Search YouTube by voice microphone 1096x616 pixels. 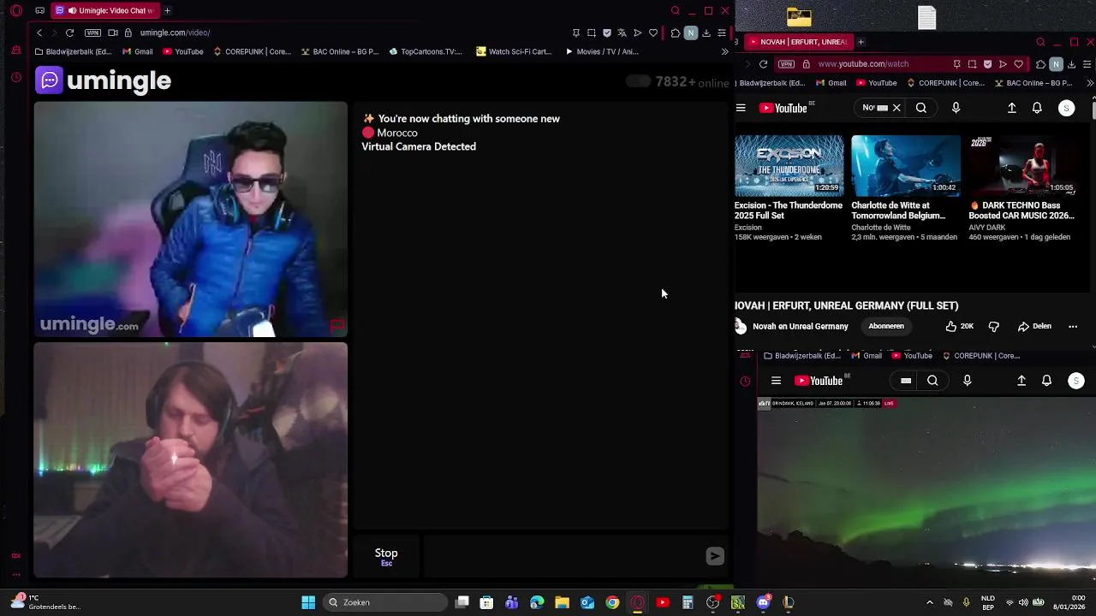956,108
